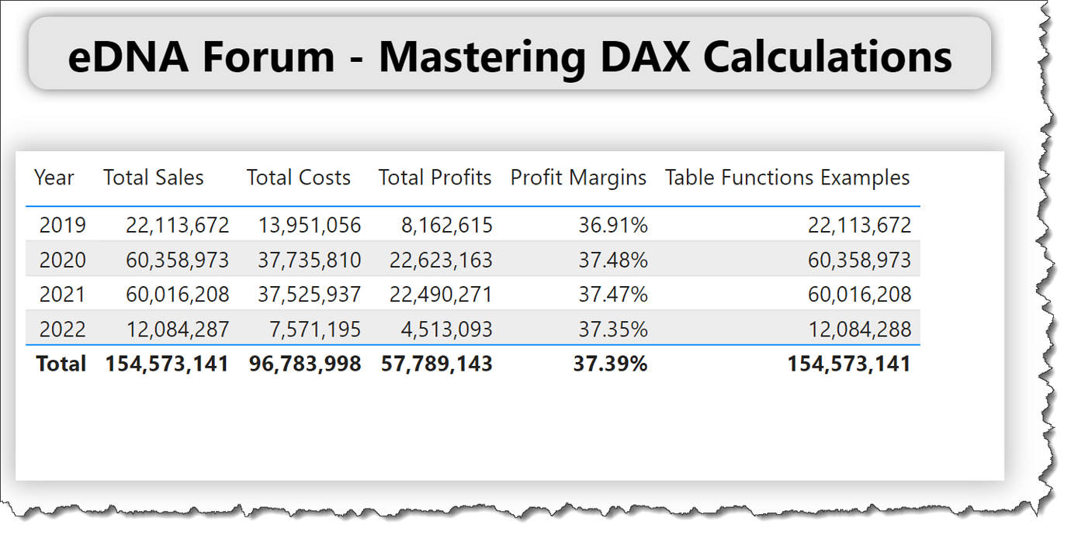Click the Total Profits column header

click(x=435, y=177)
